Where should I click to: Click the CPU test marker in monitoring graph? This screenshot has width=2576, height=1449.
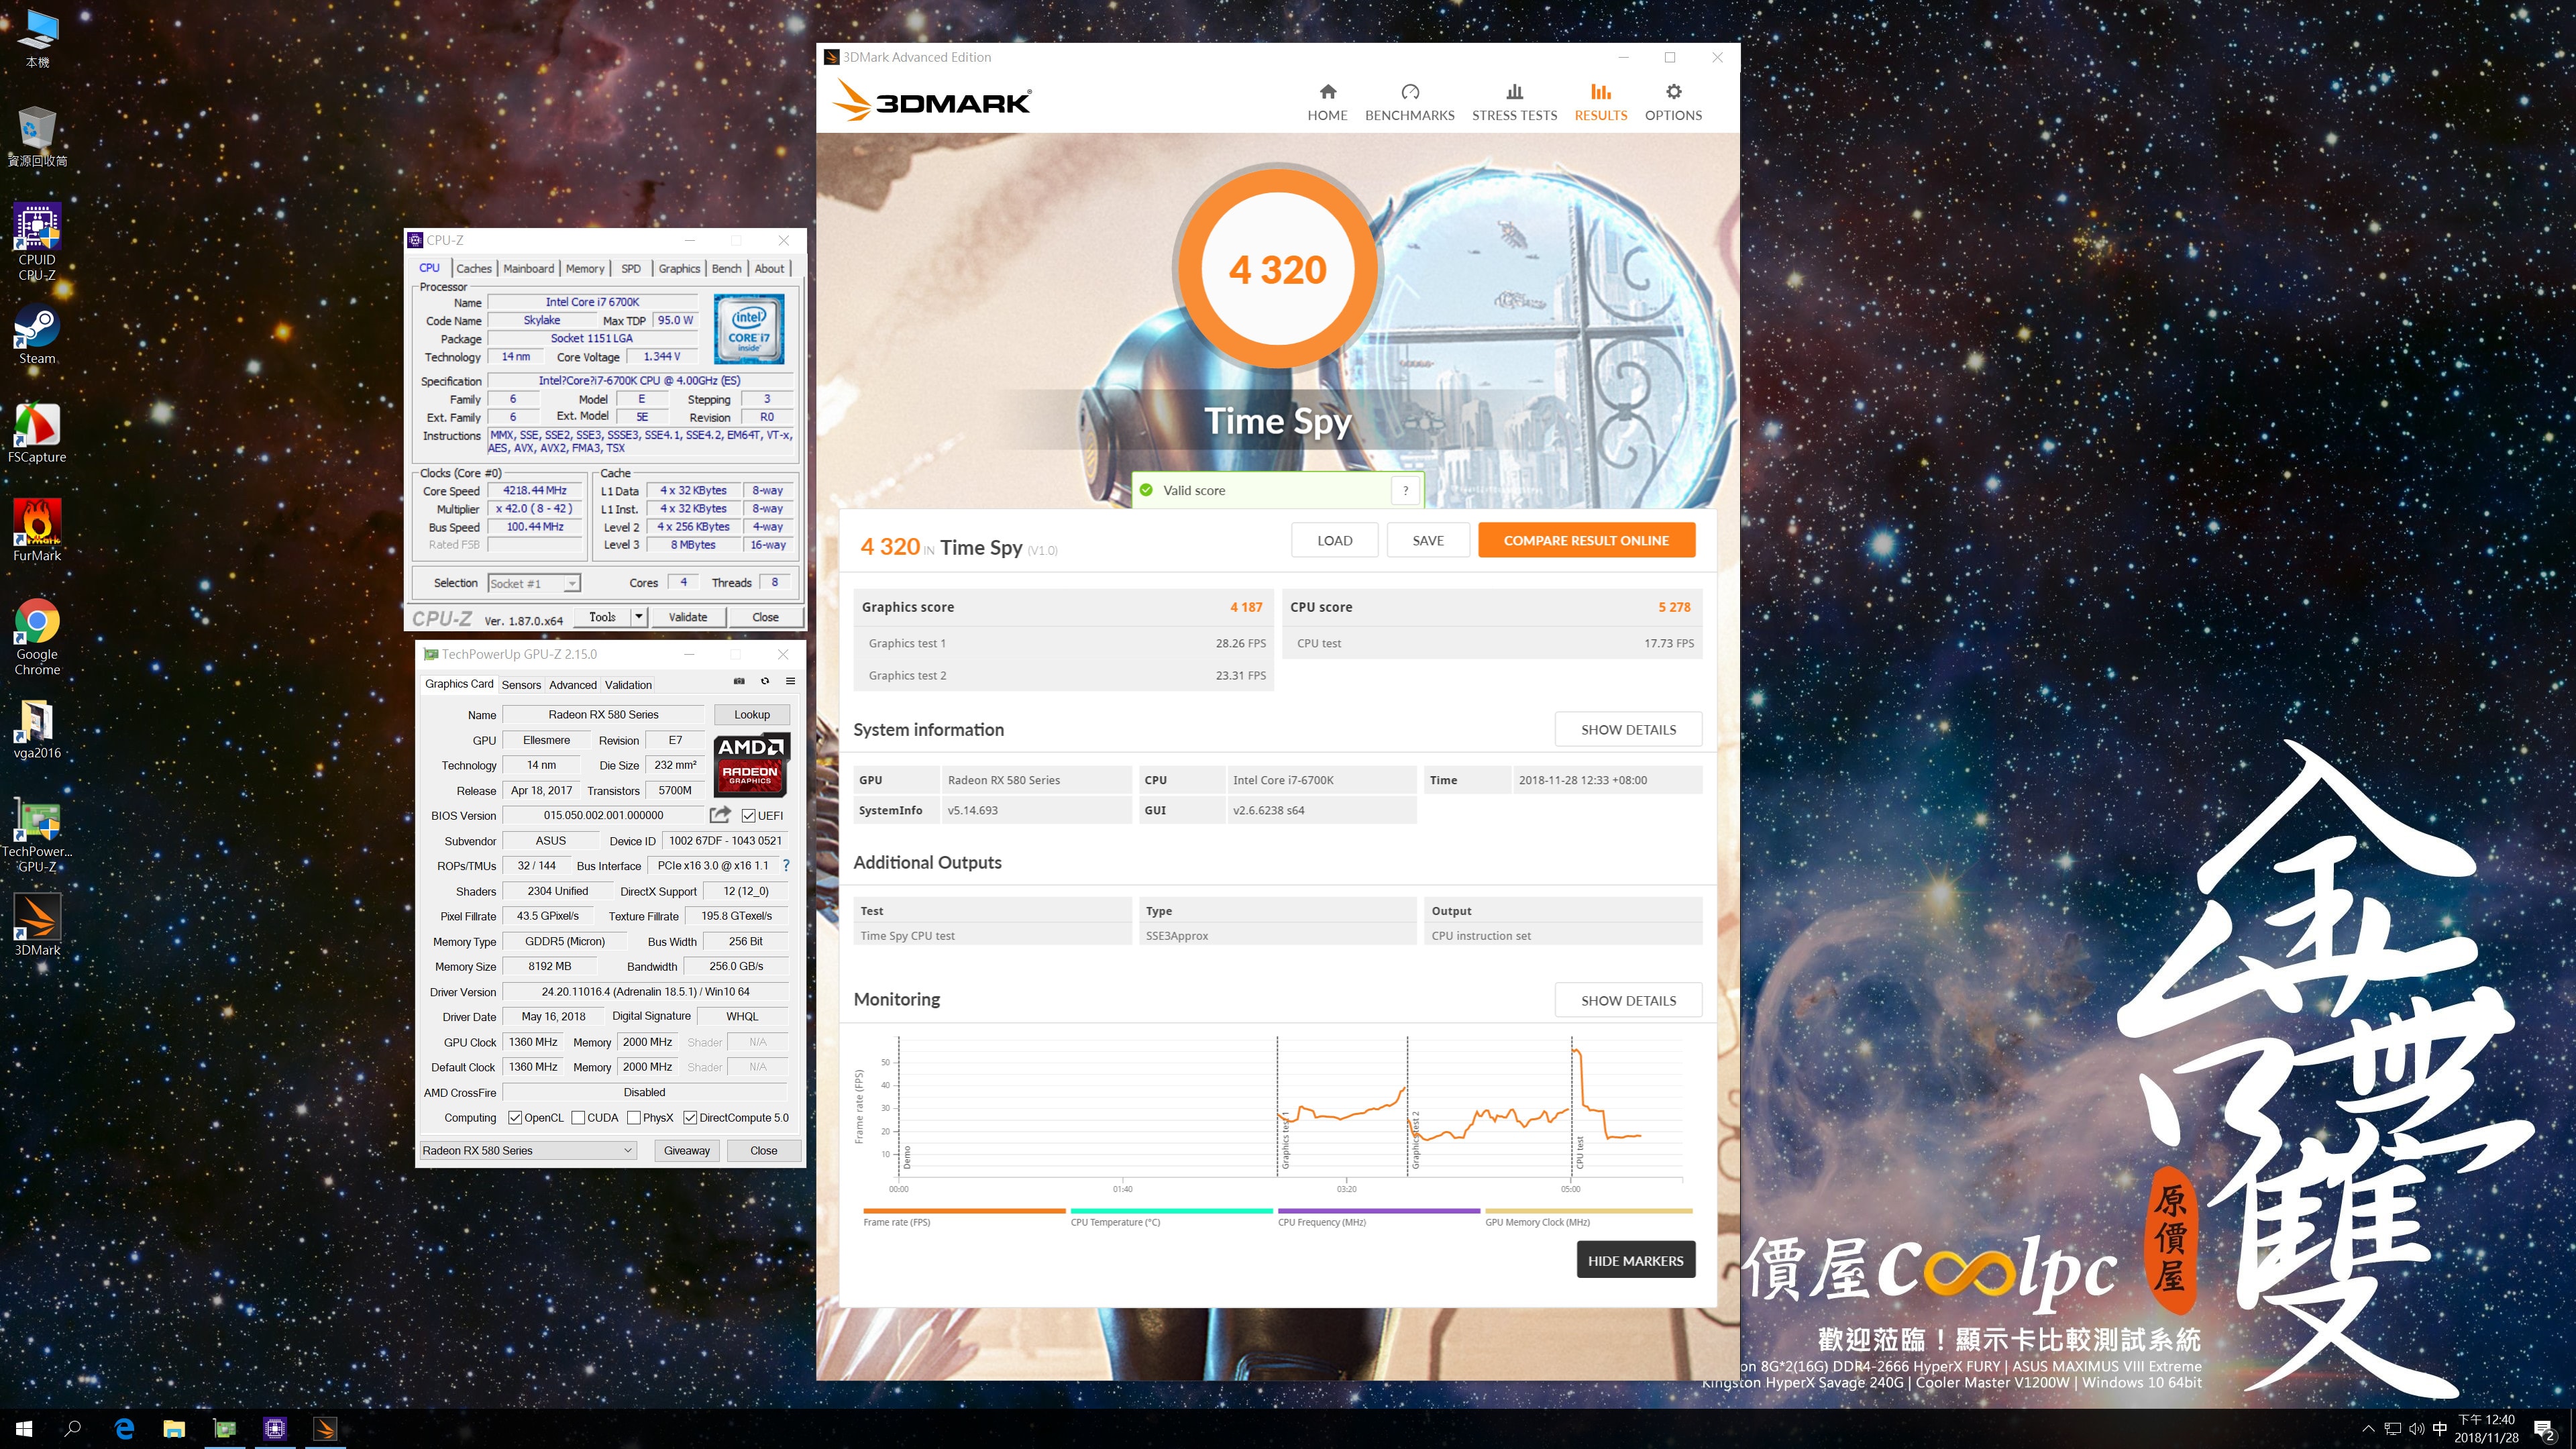[x=1579, y=1150]
